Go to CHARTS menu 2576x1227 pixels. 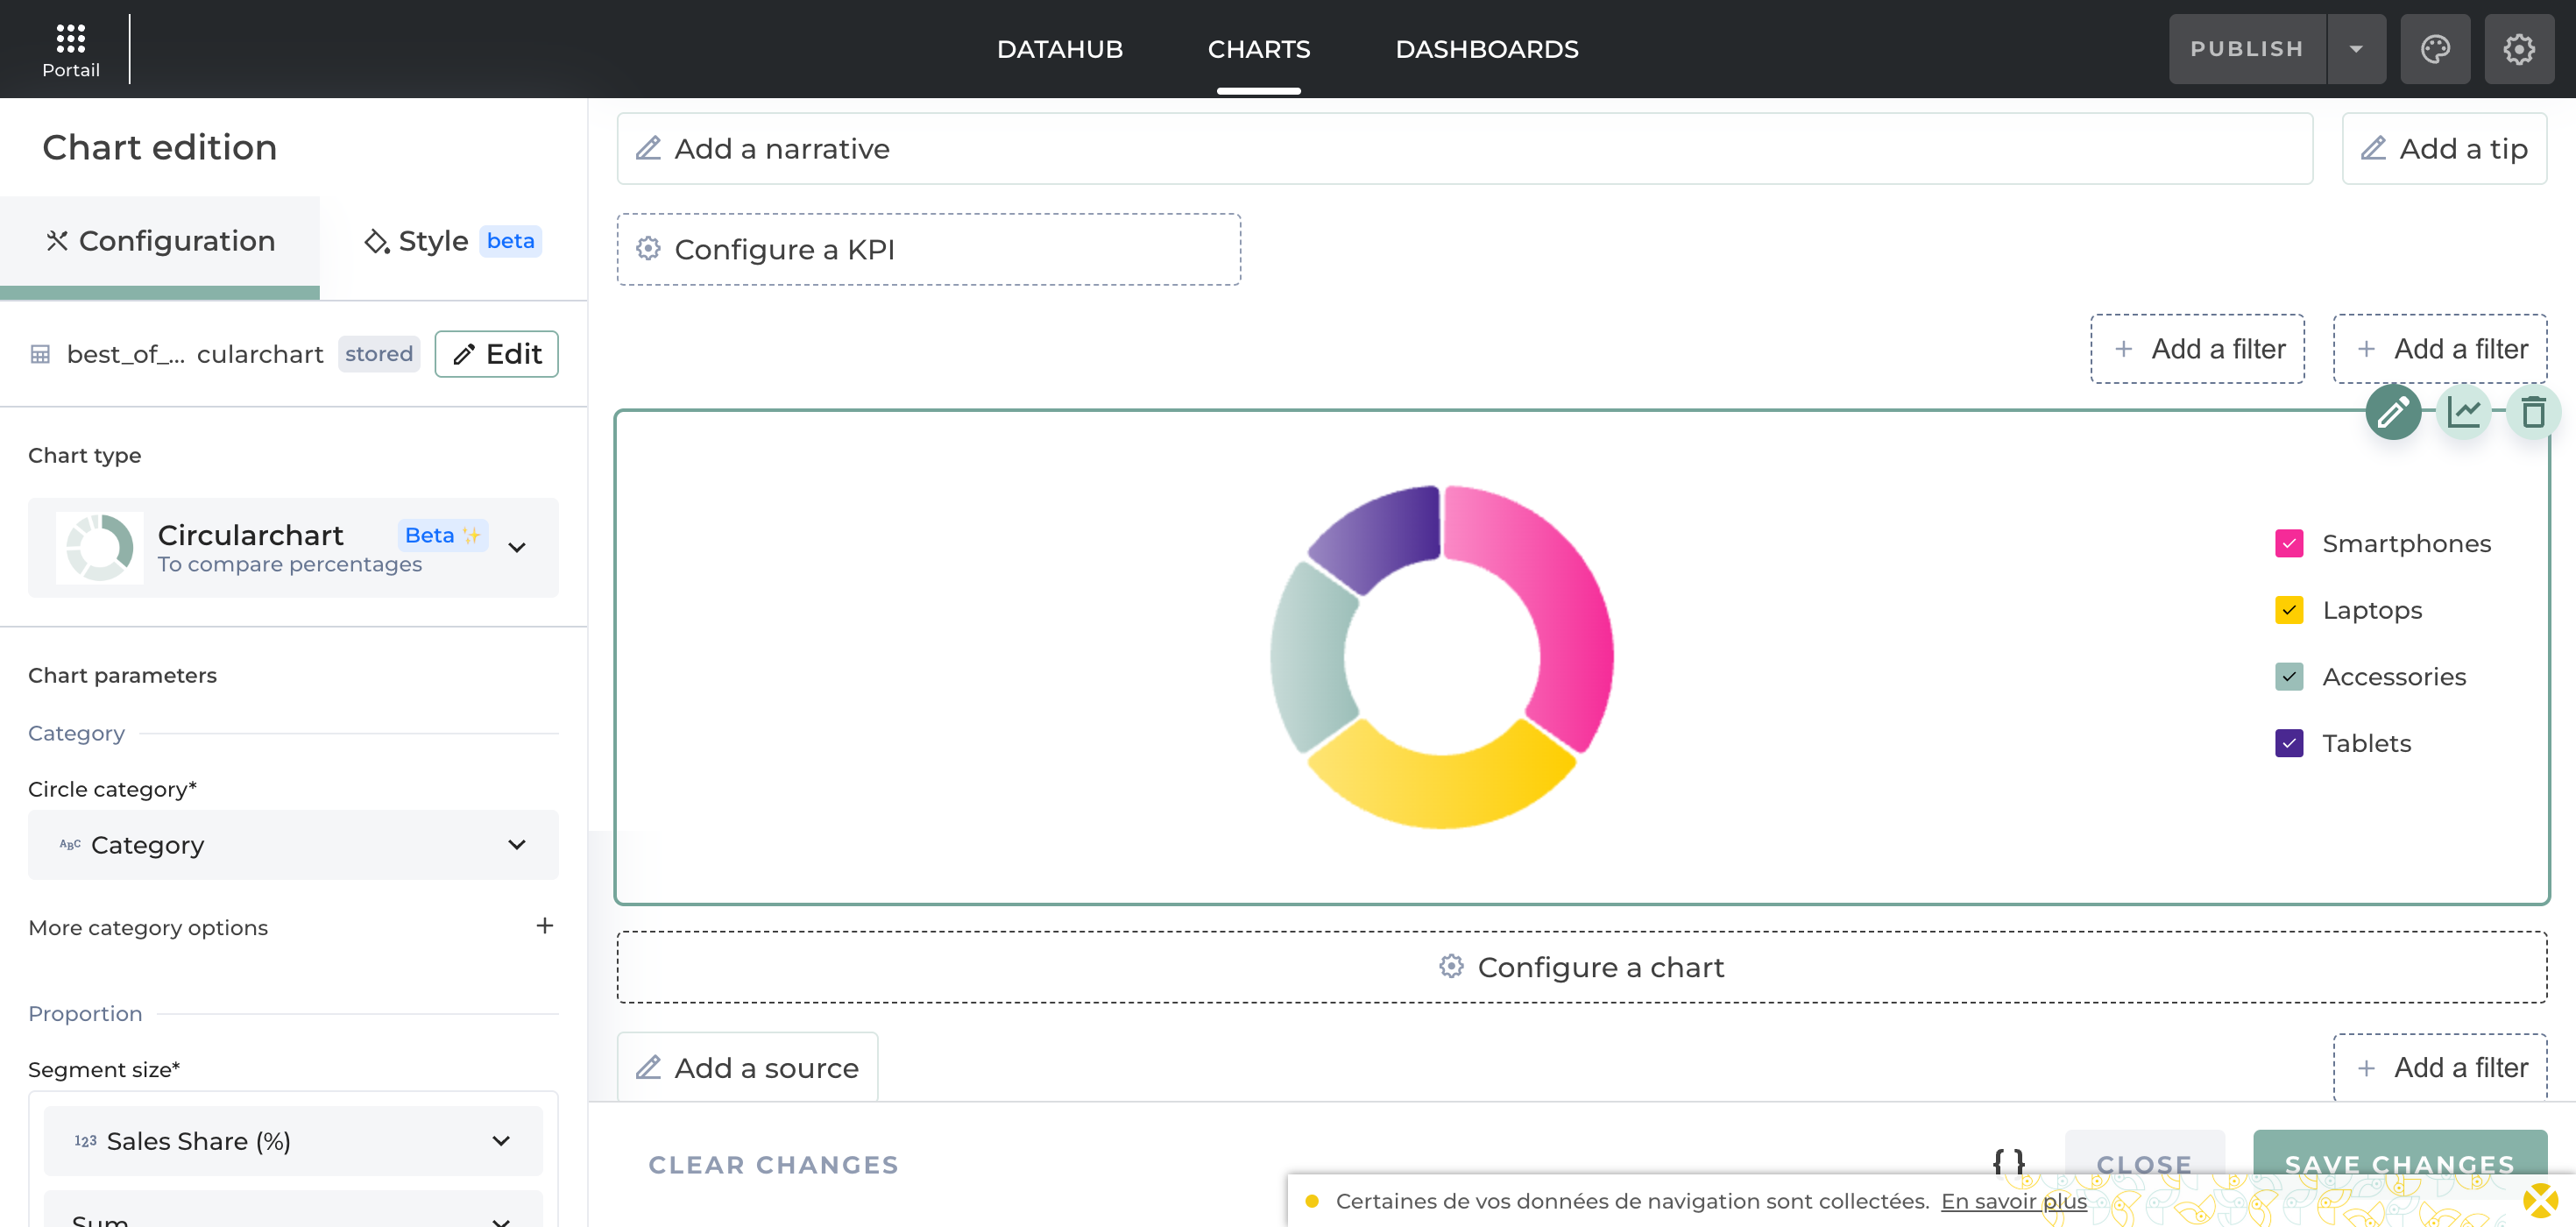tap(1258, 49)
